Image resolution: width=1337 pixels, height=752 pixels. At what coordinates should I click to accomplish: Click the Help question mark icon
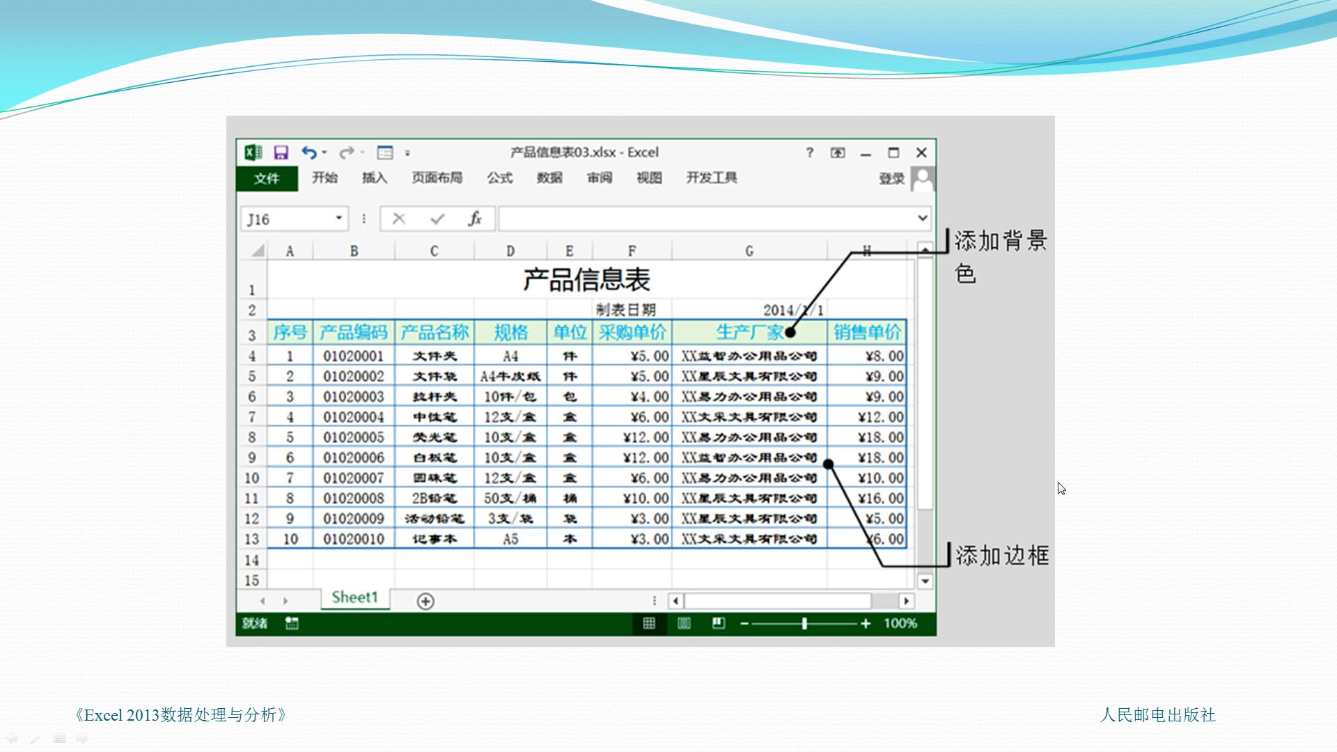(808, 152)
